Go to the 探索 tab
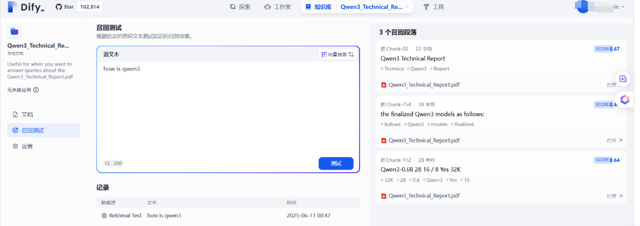This screenshot has height=226, width=640. coord(240,7)
